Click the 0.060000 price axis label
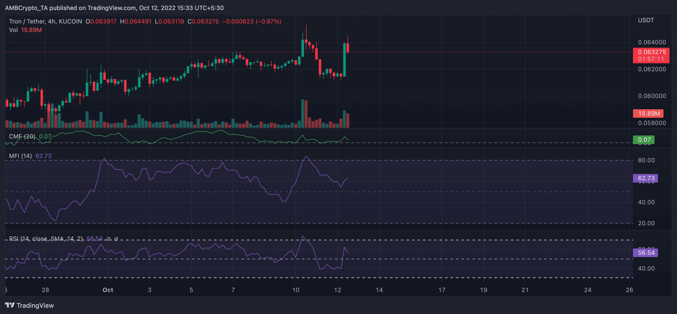677x314 pixels. tap(652, 96)
